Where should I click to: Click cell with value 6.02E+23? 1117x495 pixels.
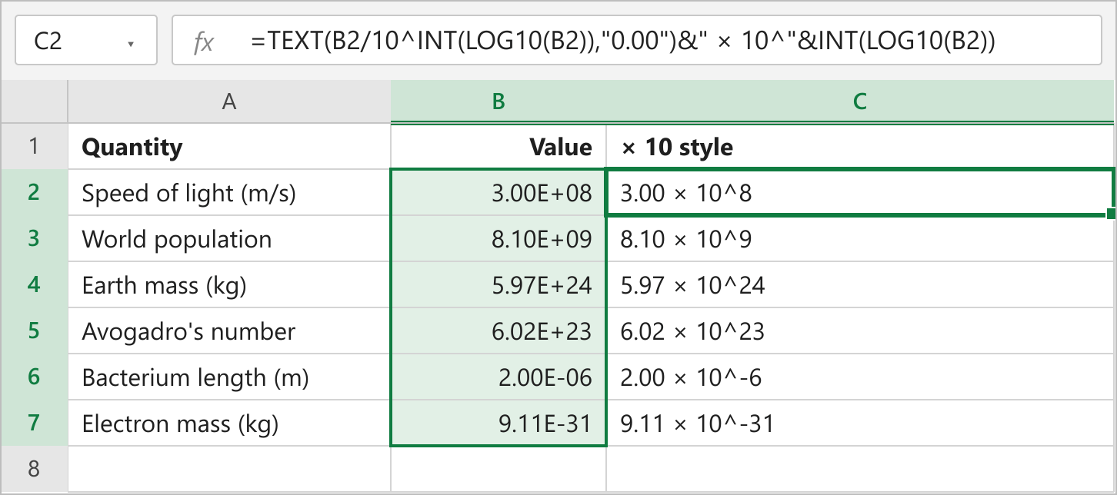click(x=498, y=331)
